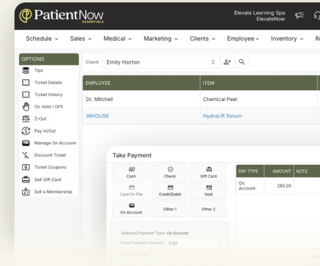This screenshot has width=320, height=266.
Task: Click the Enter Payment Amount field
Action: 192,243
